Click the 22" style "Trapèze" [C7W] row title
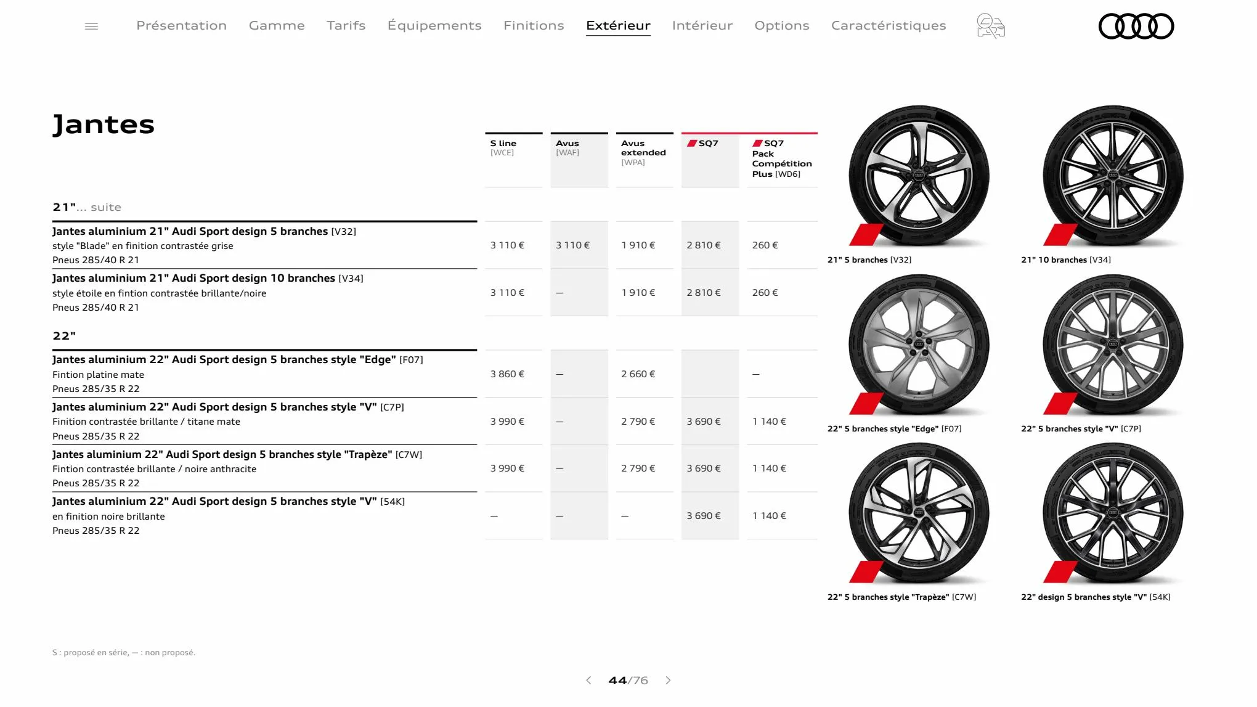Screen dimensions: 1257x707 click(x=237, y=454)
